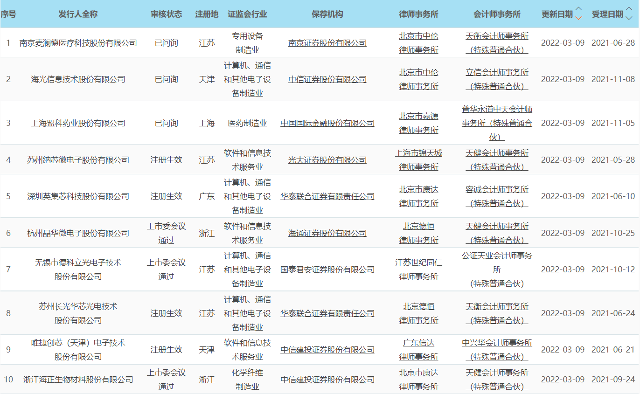Open 天健会计师事务所 link for 浙江海正
This screenshot has width=640, height=394.
coord(497,380)
